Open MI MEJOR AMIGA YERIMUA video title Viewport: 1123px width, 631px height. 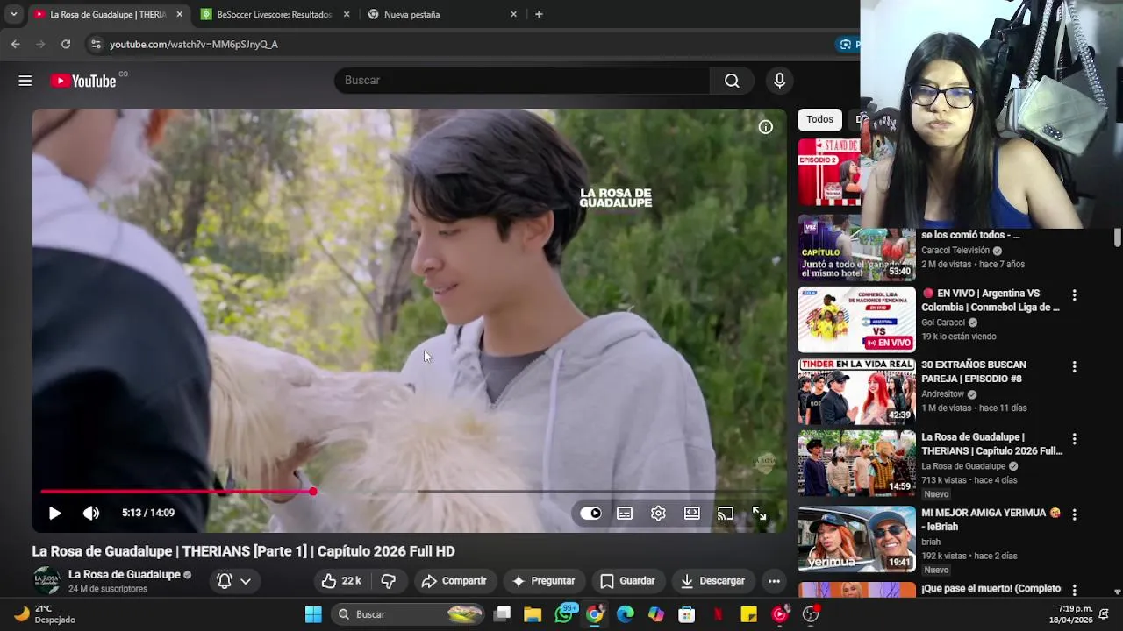[x=991, y=520]
